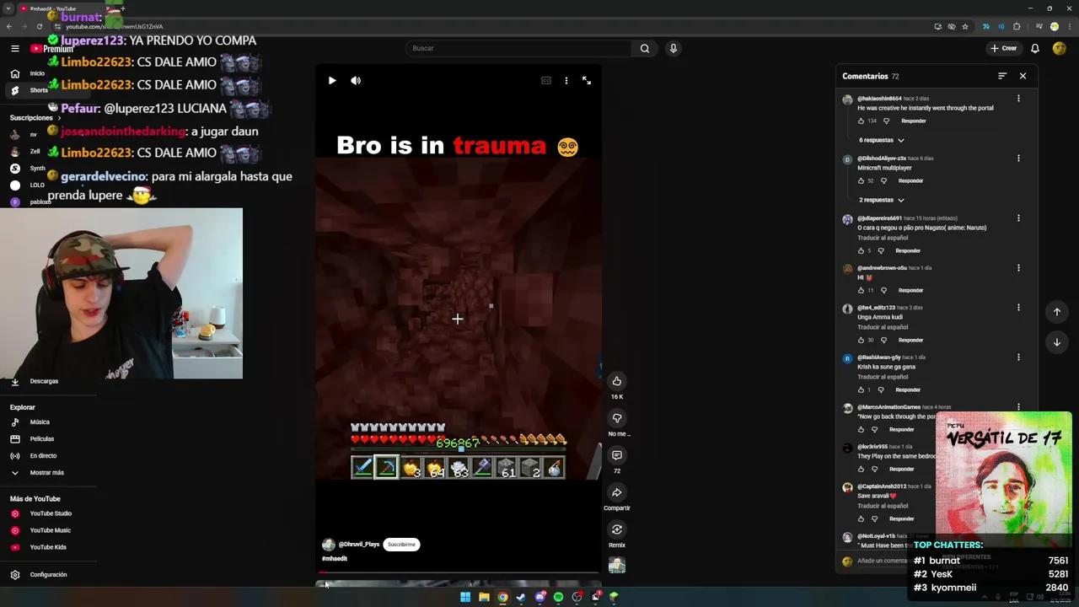1079x607 pixels.
Task: Open YouTube Kids link
Action: point(48,547)
